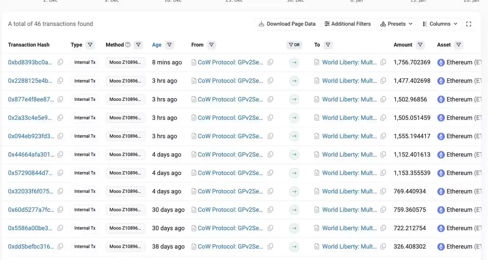Copy transaction hash 0x2288125e4b
The height and width of the screenshot is (260, 488).
click(x=60, y=81)
